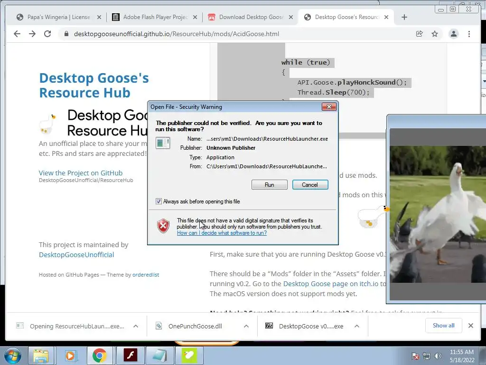Close the Adobe Flash Player Projector tab
The height and width of the screenshot is (365, 486).
(195, 18)
